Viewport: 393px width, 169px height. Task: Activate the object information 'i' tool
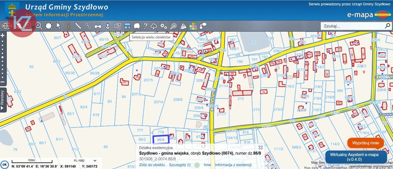pos(68,26)
